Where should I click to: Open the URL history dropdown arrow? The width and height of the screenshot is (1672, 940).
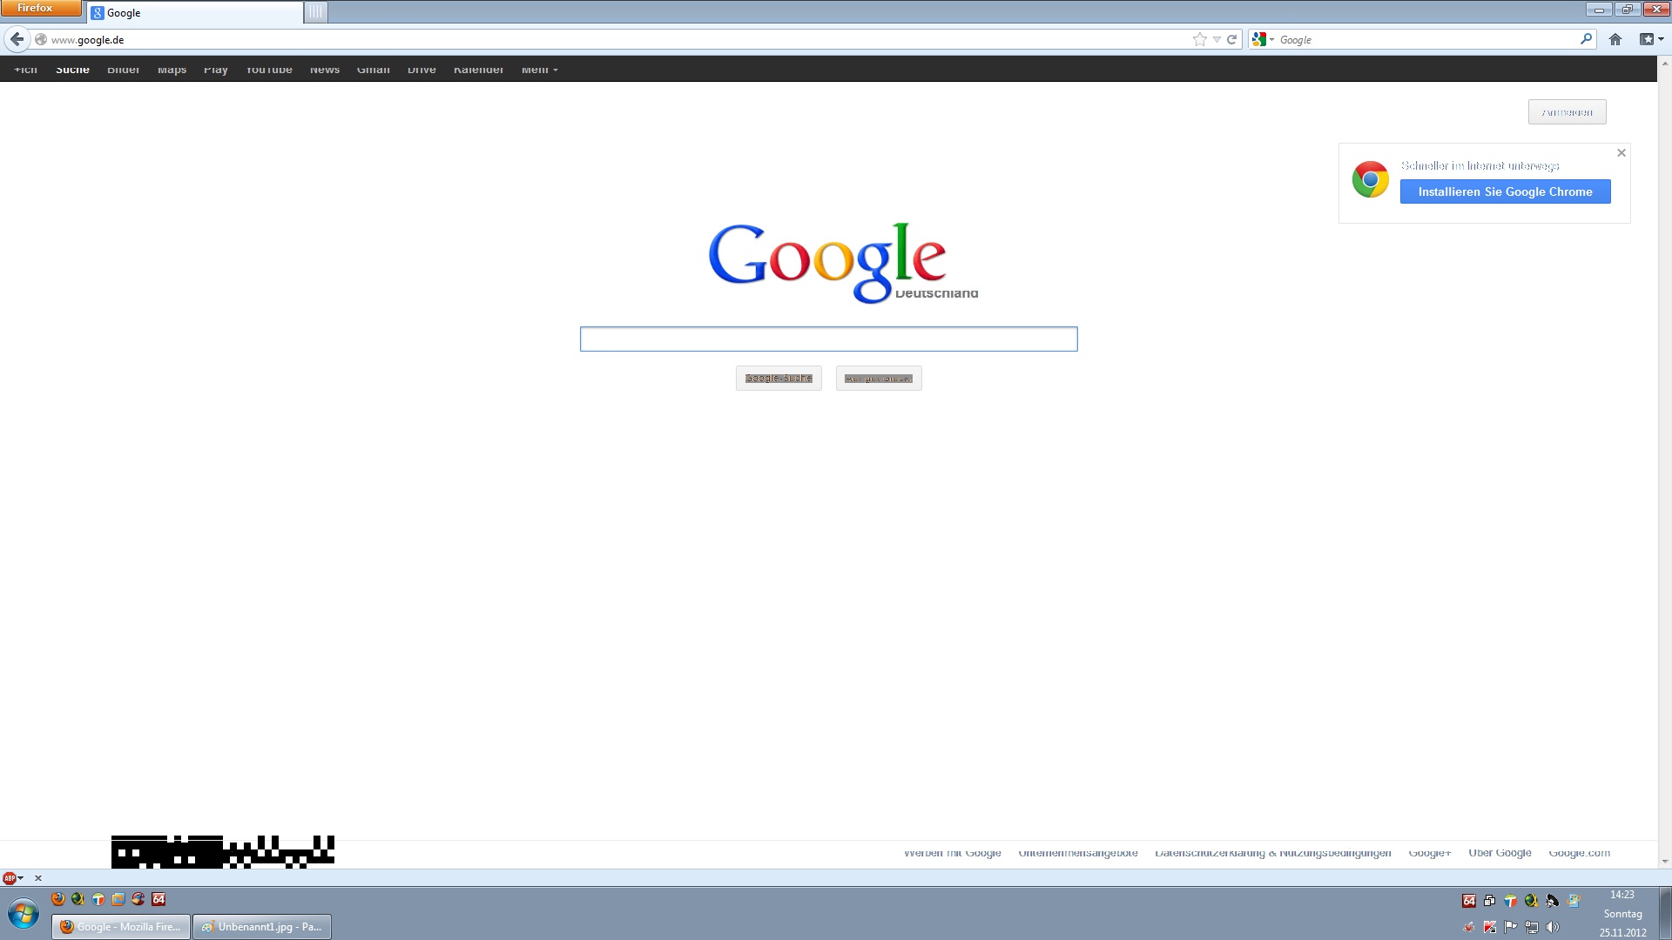[x=1217, y=39]
